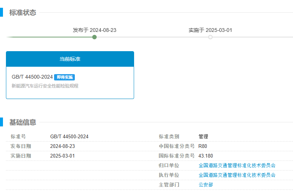The width and height of the screenshot is (293, 195).
Task: Open the 执行单位 committee link
Action: (x=237, y=175)
